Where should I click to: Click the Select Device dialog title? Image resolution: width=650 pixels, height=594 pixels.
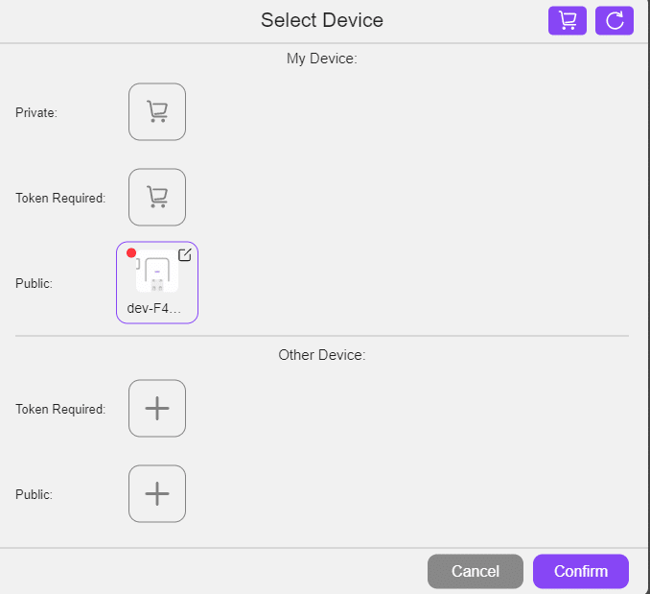[322, 20]
